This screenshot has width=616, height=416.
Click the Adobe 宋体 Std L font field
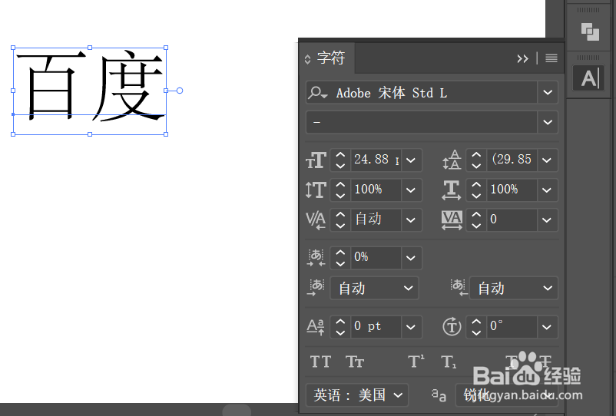click(422, 93)
